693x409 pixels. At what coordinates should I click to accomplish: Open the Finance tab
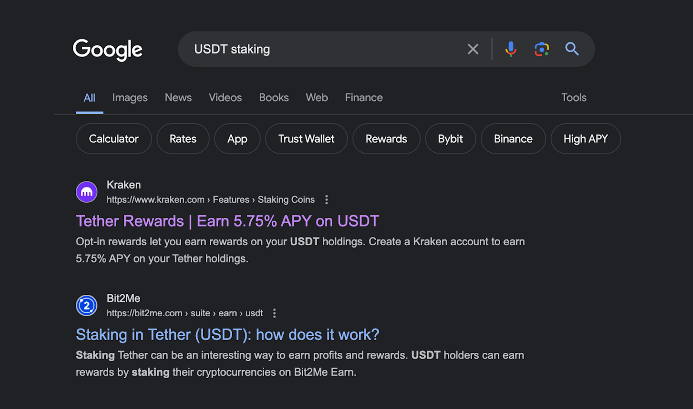[364, 97]
